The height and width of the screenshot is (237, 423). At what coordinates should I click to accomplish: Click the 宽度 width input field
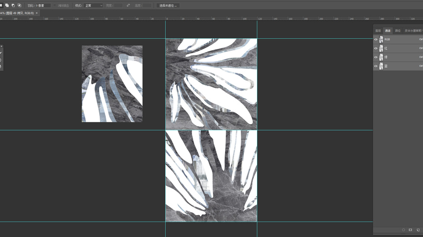click(118, 5)
